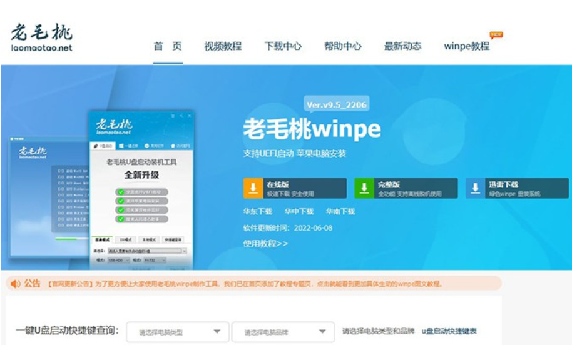This screenshot has height=345, width=572.
Task: Click the 软件更新时间 2022-06-08 text
Action: pyautogui.click(x=288, y=228)
